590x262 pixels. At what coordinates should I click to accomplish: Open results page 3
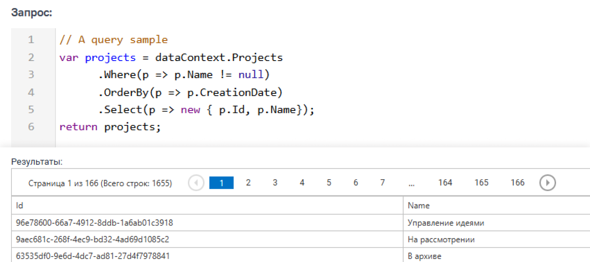tap(275, 183)
